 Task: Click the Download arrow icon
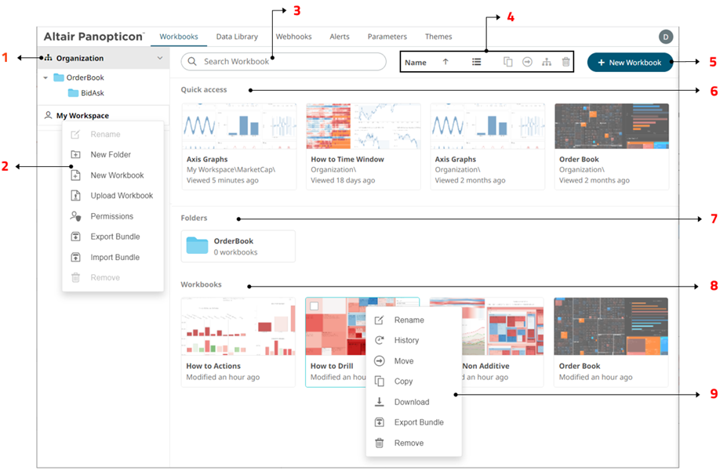tap(380, 402)
